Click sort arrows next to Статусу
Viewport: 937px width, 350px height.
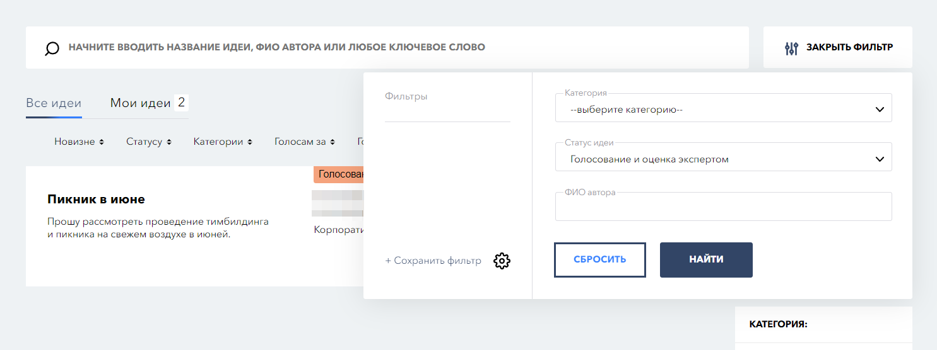169,142
